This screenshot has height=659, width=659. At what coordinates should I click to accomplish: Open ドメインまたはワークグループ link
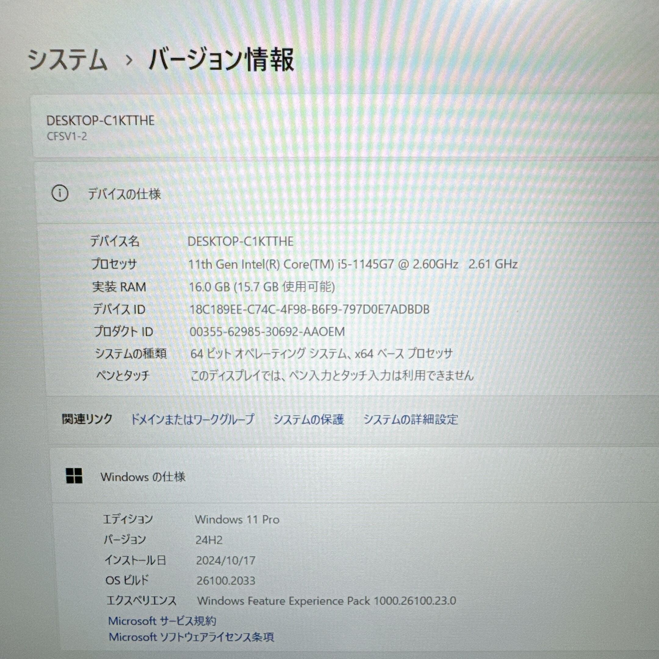pos(193,419)
